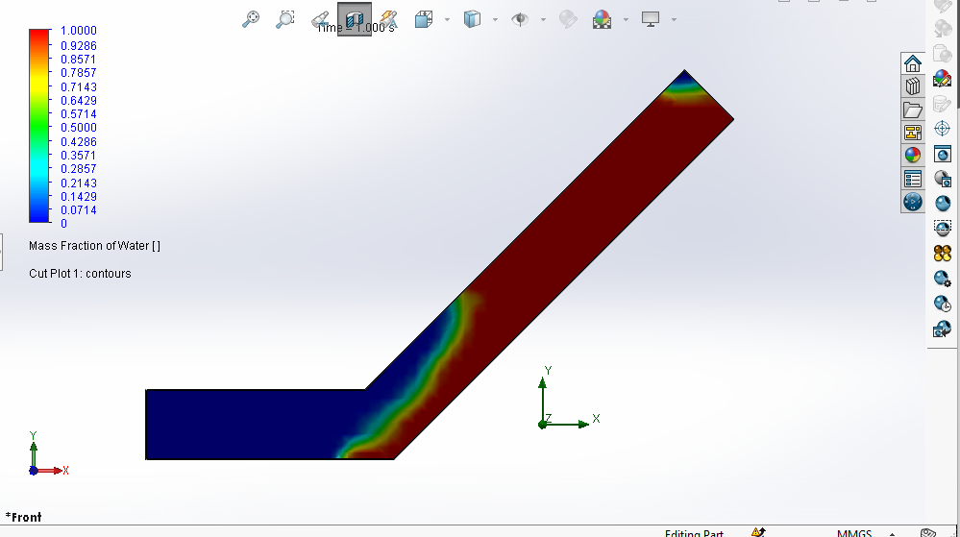This screenshot has width=960, height=537.
Task: Click legend value 0.5000
Action: point(79,128)
